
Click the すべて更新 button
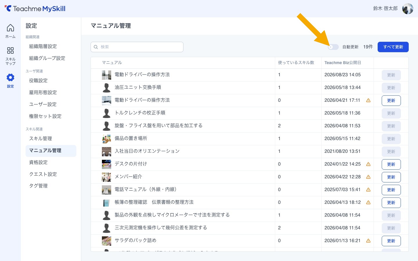(393, 47)
